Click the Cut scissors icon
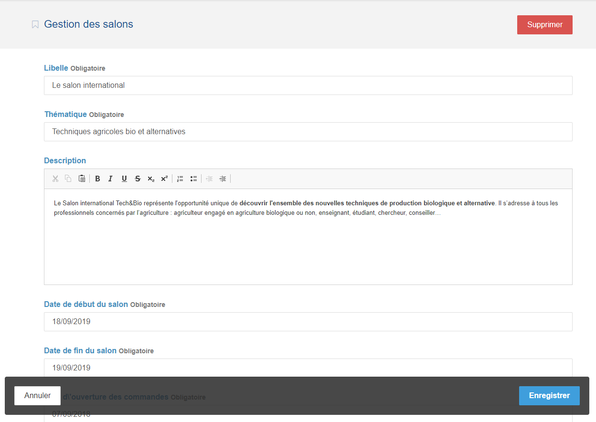596x422 pixels. [x=55, y=179]
